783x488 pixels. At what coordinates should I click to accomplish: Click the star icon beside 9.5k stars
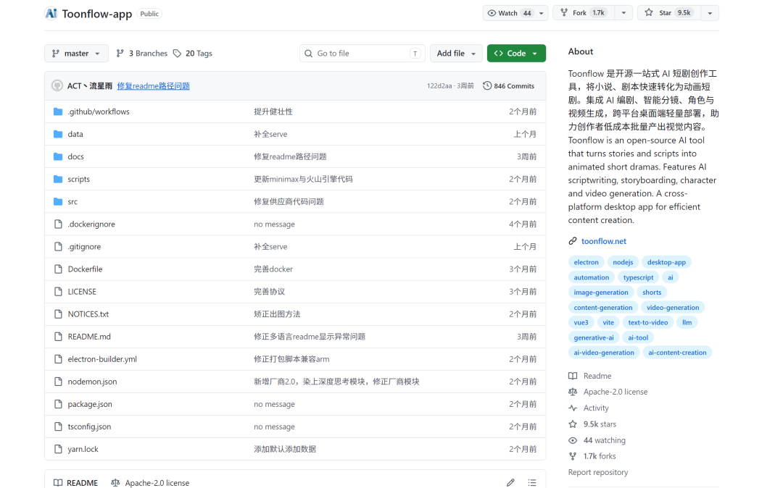[573, 424]
